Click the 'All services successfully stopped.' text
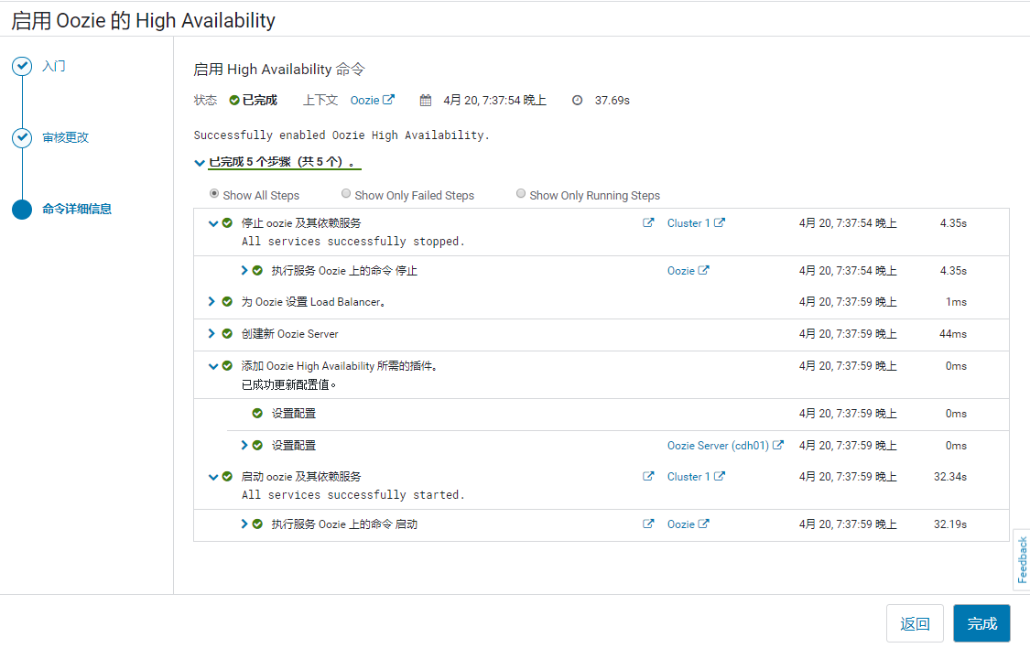The height and width of the screenshot is (648, 1030). (x=353, y=241)
